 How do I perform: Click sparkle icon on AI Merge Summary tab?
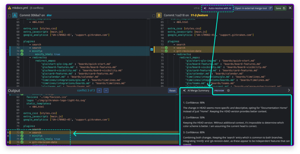coord(184,90)
